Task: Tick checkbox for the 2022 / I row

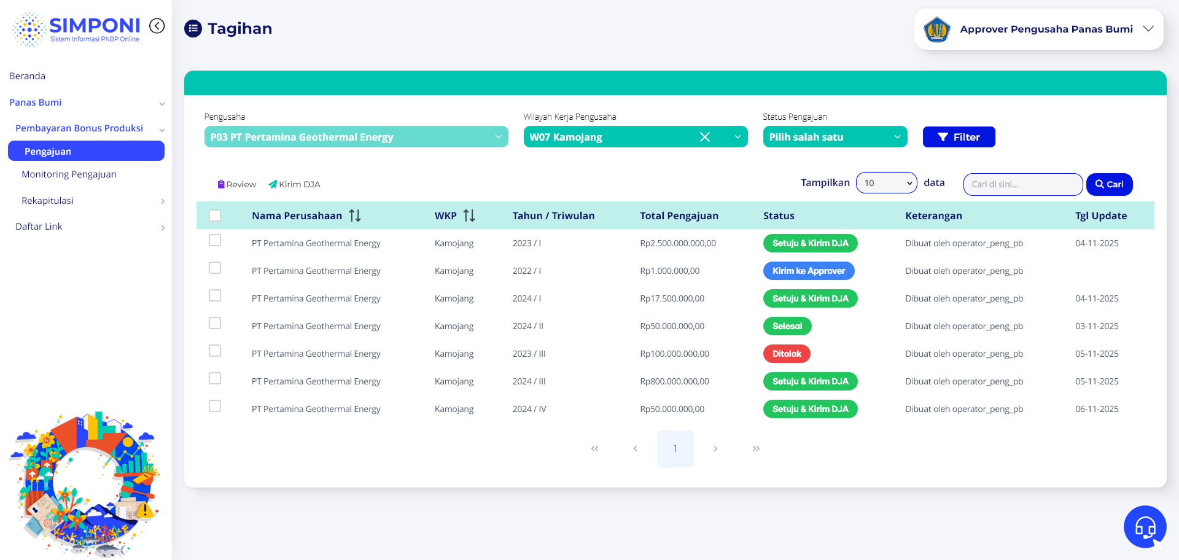Action: [215, 268]
